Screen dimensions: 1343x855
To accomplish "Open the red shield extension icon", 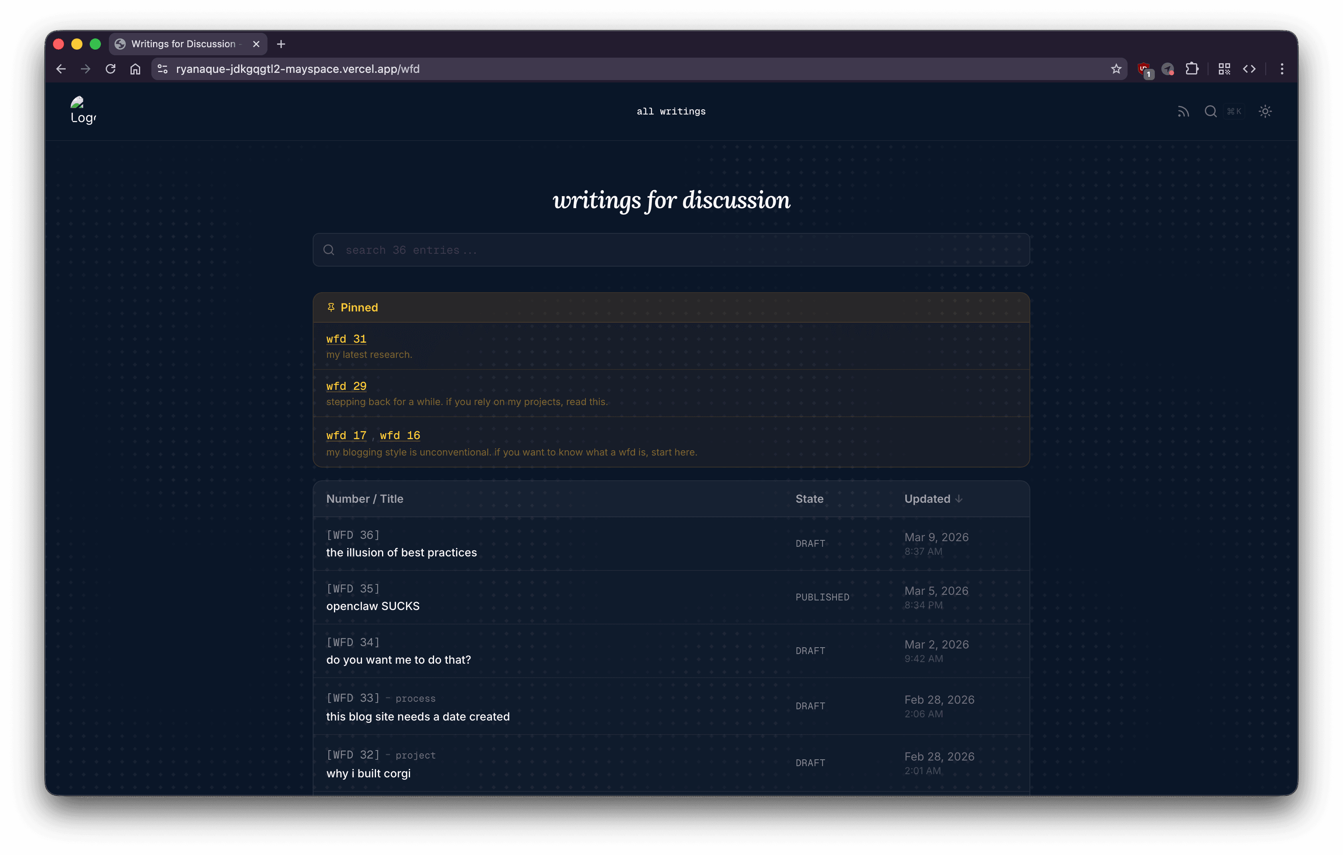I will (x=1144, y=69).
